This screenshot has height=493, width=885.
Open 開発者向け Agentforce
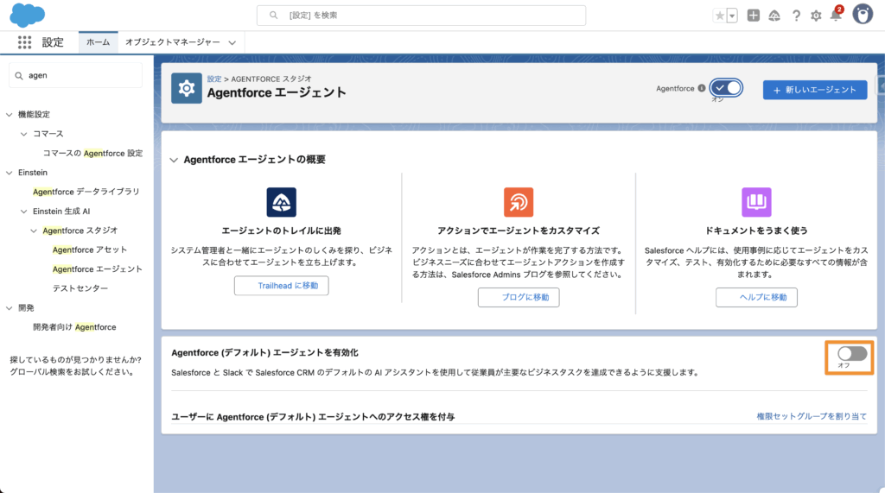click(x=74, y=327)
